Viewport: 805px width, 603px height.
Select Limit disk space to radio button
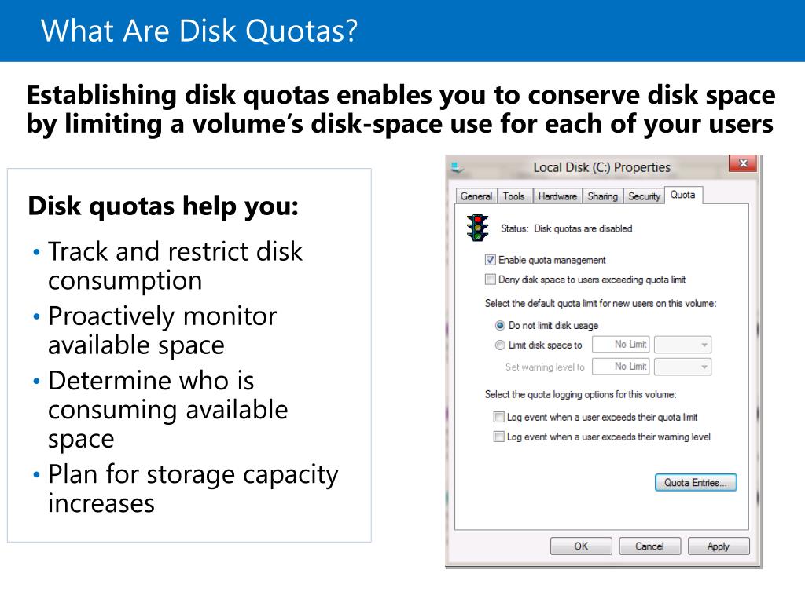(x=499, y=345)
